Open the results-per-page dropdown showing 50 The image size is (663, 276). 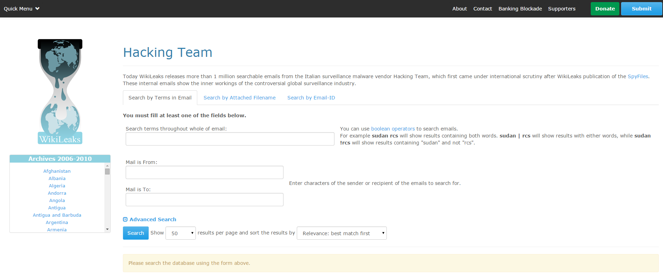pos(181,233)
